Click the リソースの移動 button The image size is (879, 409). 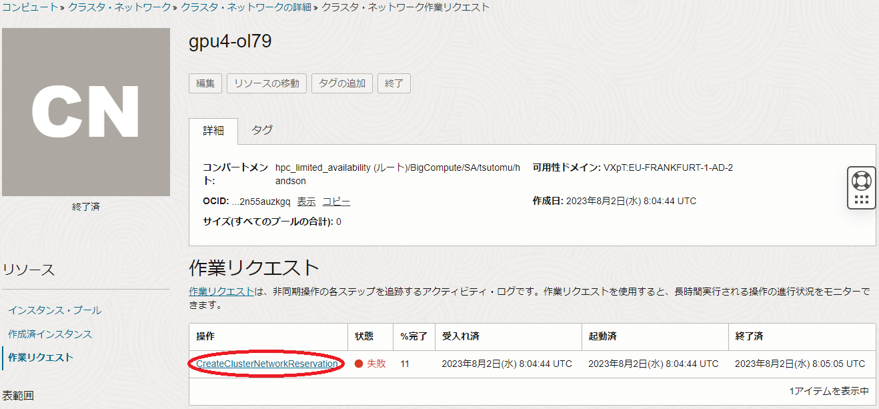tap(267, 83)
